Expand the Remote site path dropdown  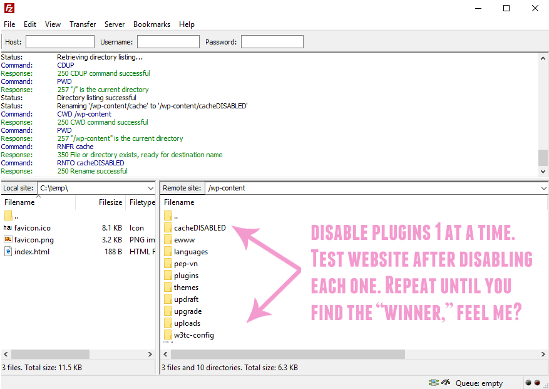coord(543,188)
